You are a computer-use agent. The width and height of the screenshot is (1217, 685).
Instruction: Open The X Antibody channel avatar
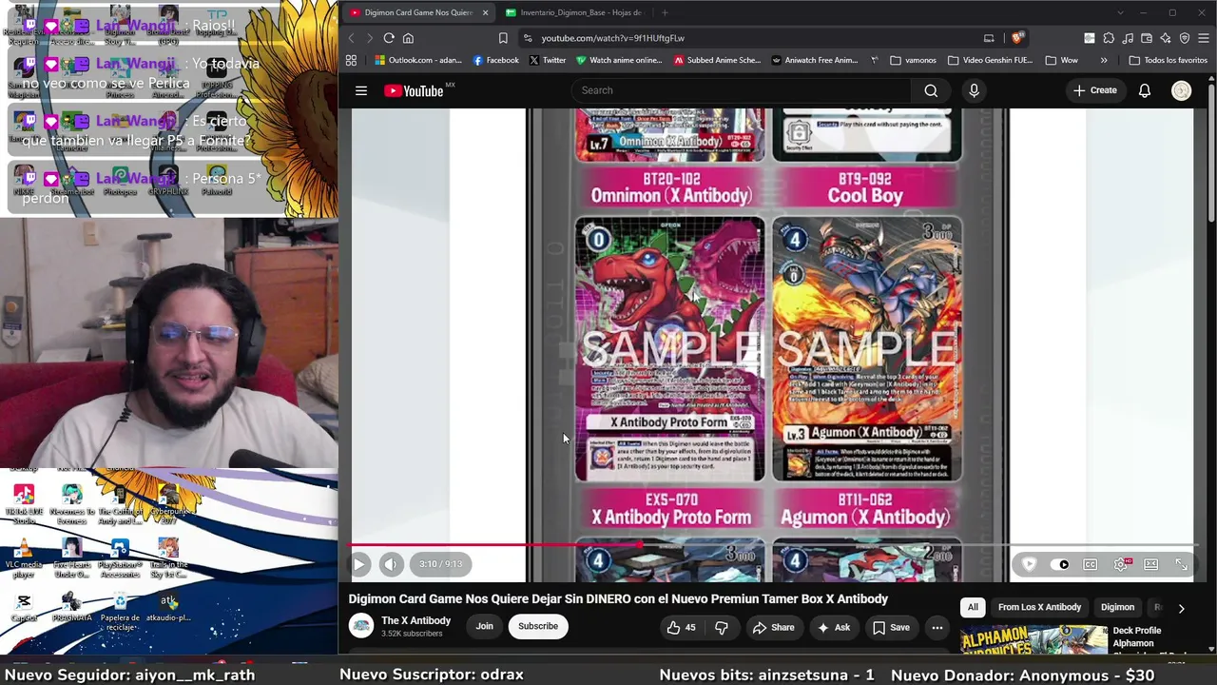361,625
